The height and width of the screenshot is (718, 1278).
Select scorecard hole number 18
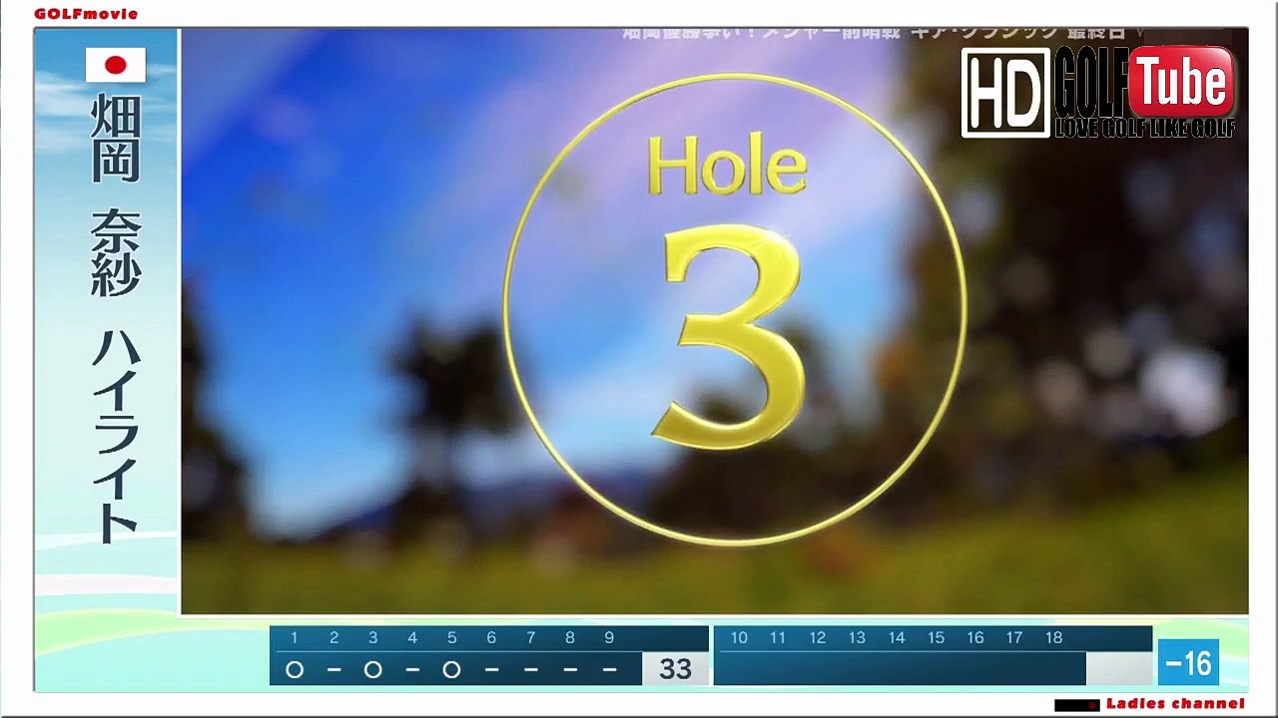(1054, 638)
